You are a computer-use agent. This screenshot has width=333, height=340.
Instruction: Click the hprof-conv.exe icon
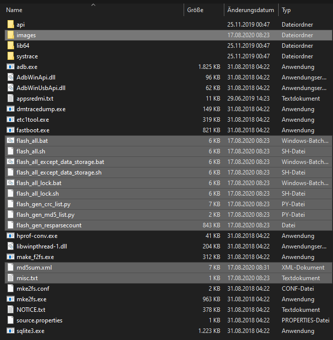(11, 236)
